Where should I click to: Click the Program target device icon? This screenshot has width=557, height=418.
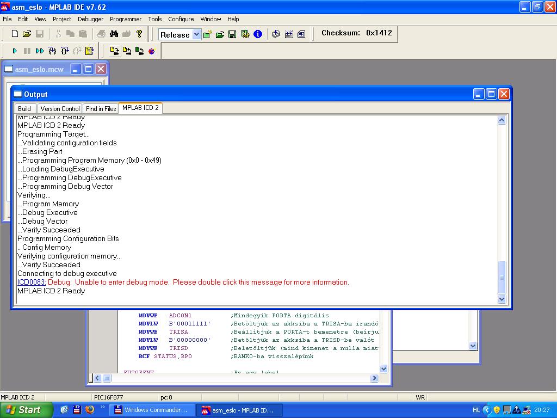[114, 51]
